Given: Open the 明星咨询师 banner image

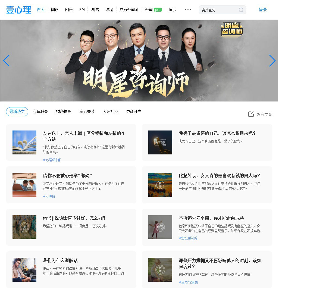Looking at the screenshot, I should point(139,61).
